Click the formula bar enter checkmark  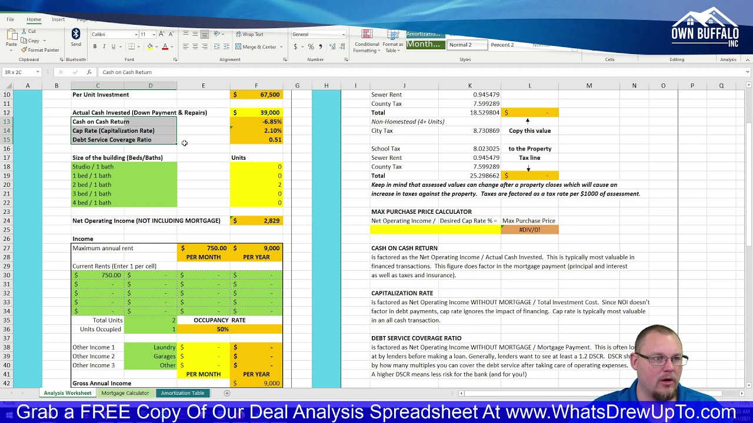pos(75,72)
